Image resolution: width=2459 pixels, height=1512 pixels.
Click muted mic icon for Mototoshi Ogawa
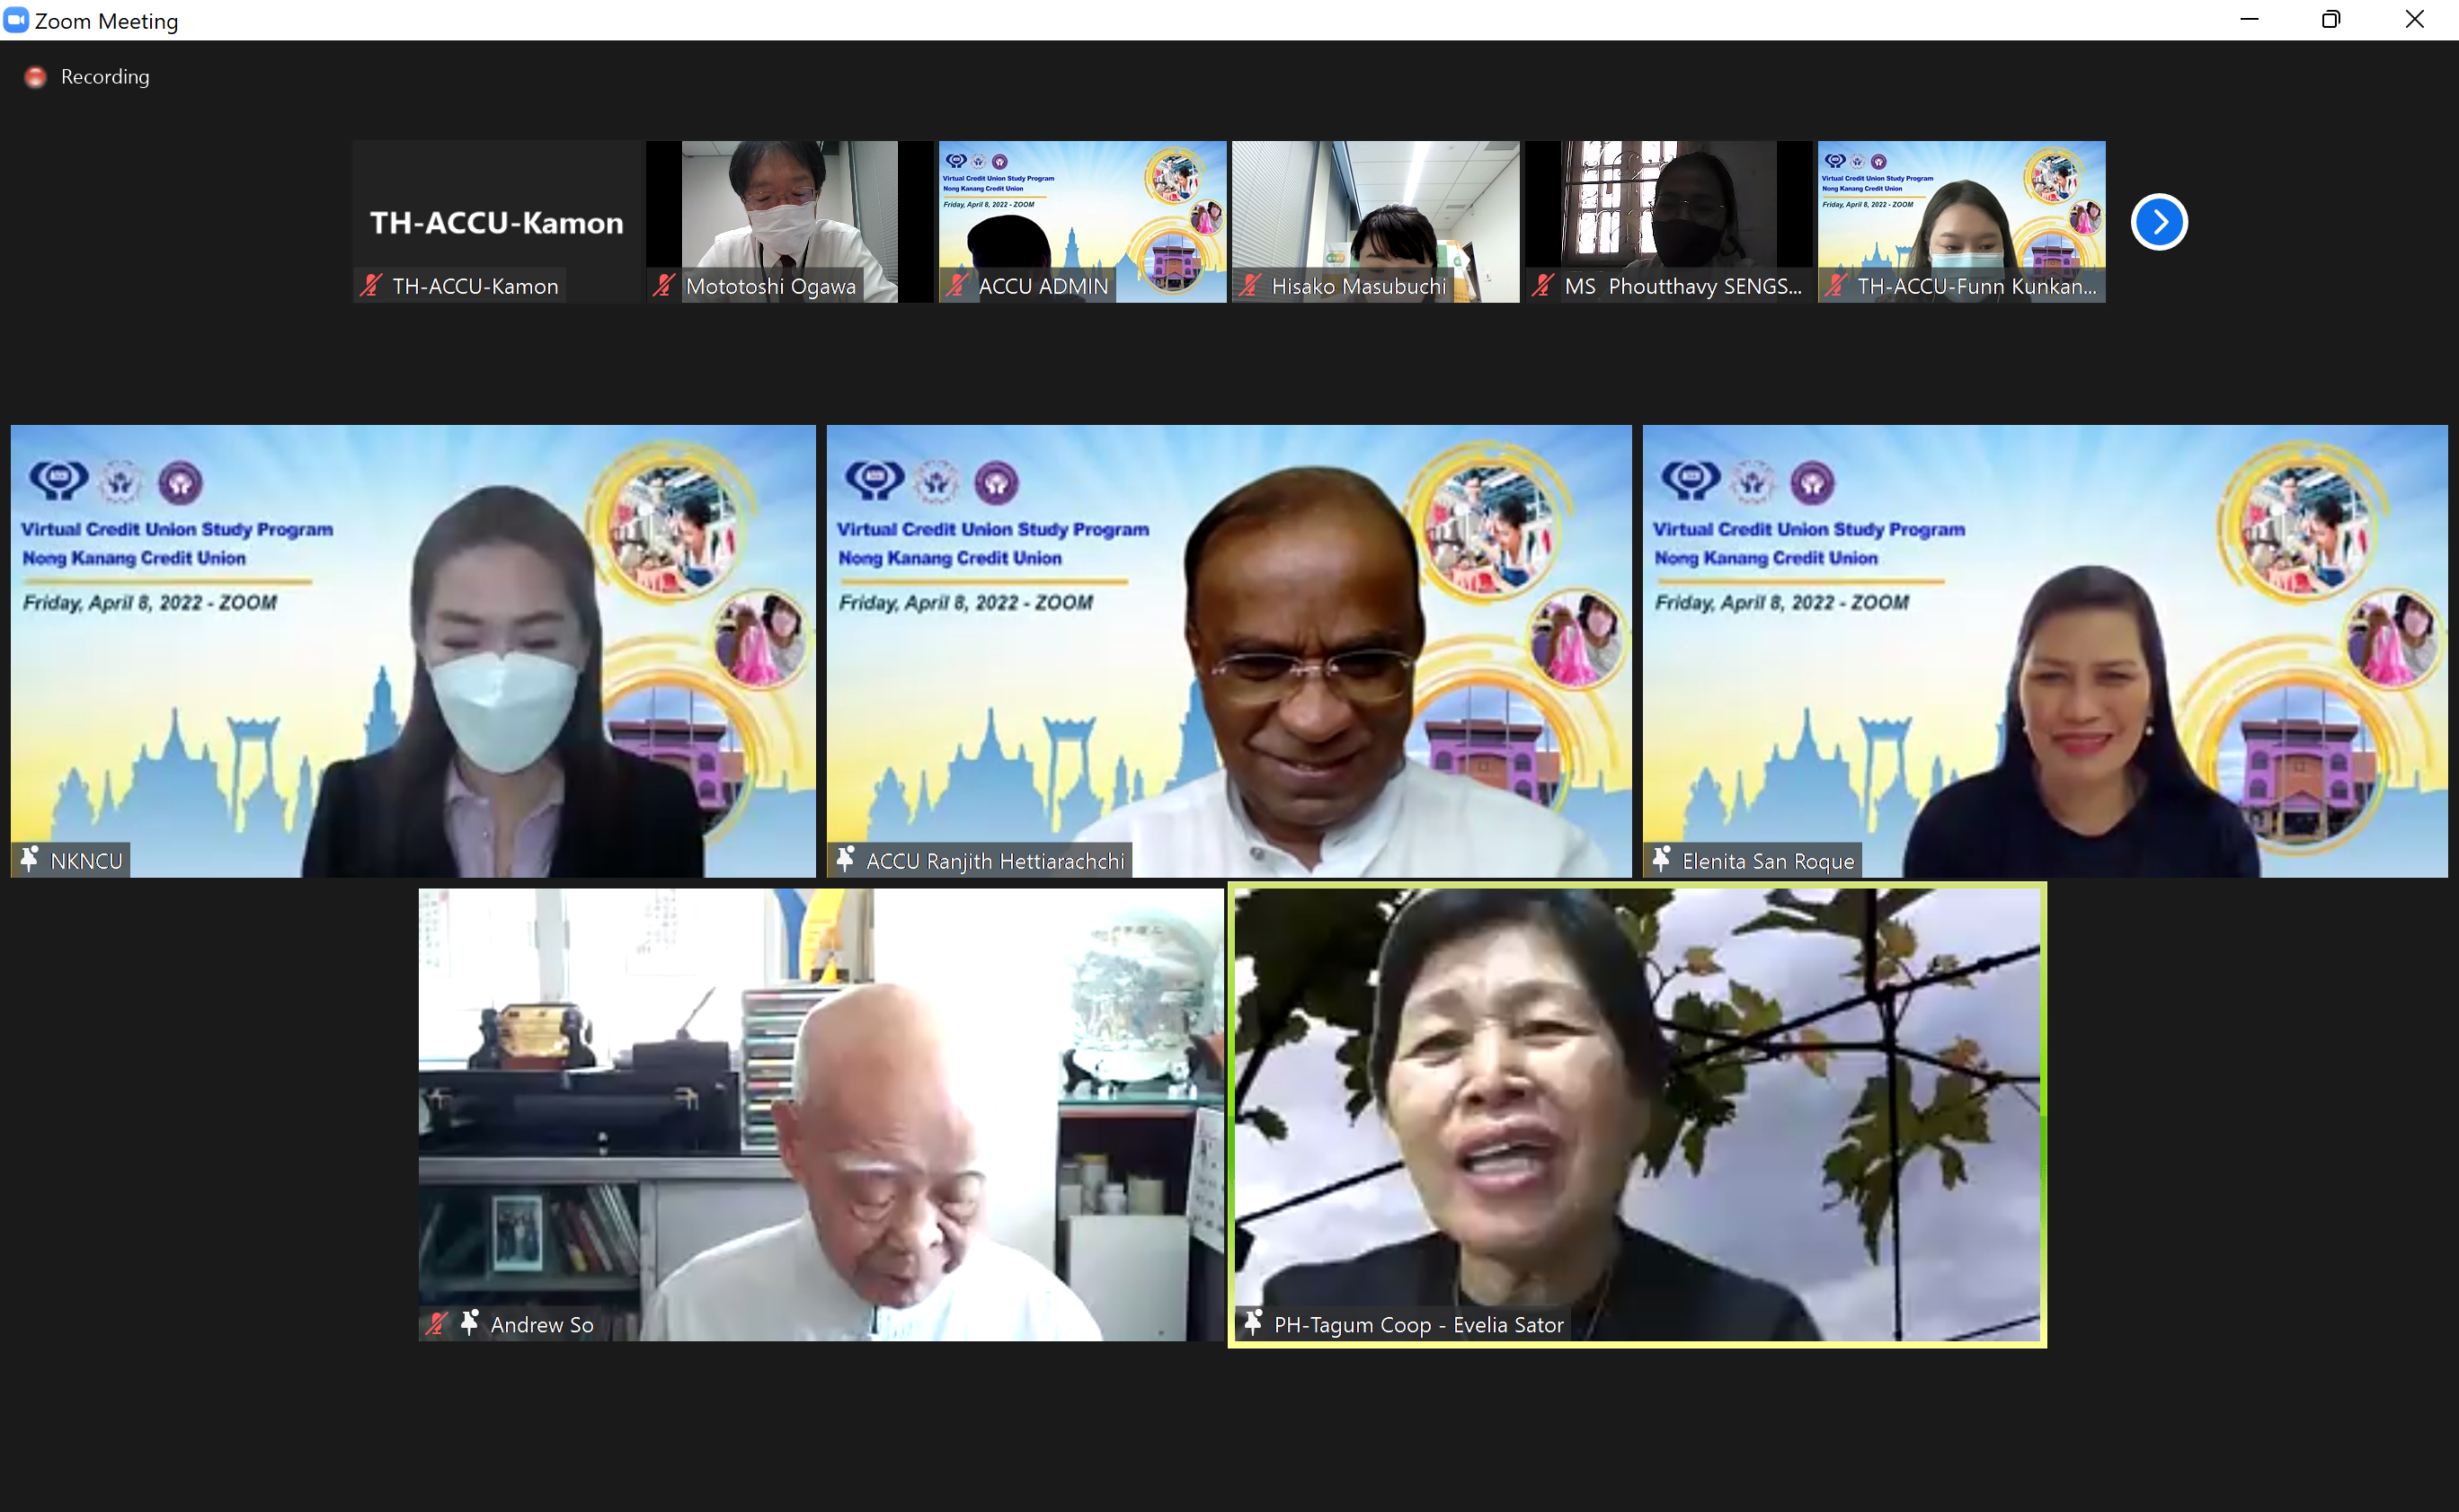coord(663,286)
